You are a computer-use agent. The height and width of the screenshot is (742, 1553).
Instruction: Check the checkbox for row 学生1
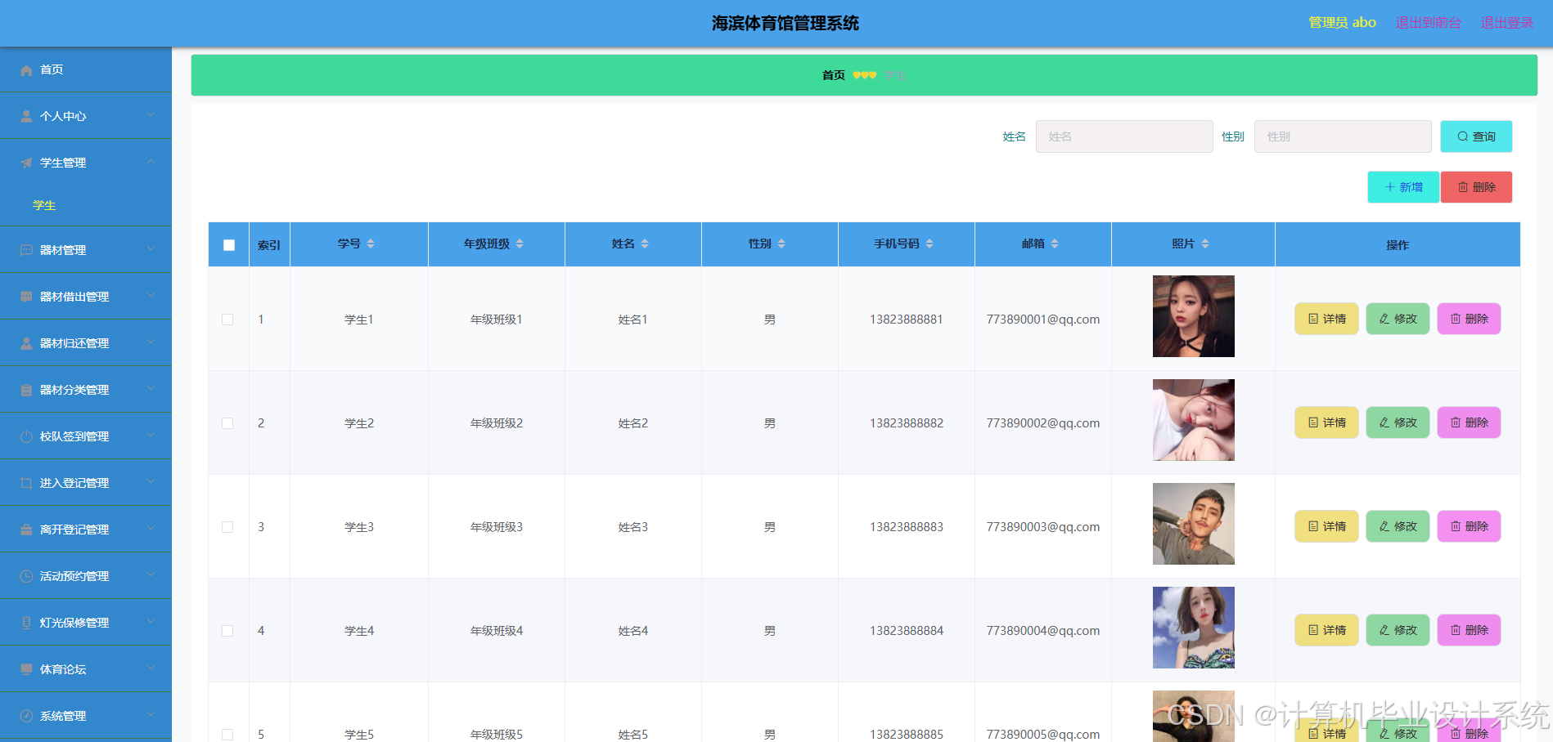point(227,320)
